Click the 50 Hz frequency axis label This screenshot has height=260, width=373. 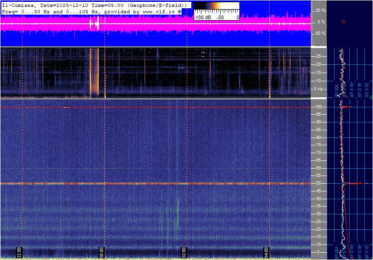[x=319, y=183]
